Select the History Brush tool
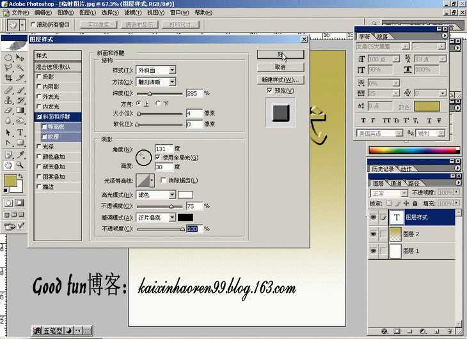 [x=20, y=100]
